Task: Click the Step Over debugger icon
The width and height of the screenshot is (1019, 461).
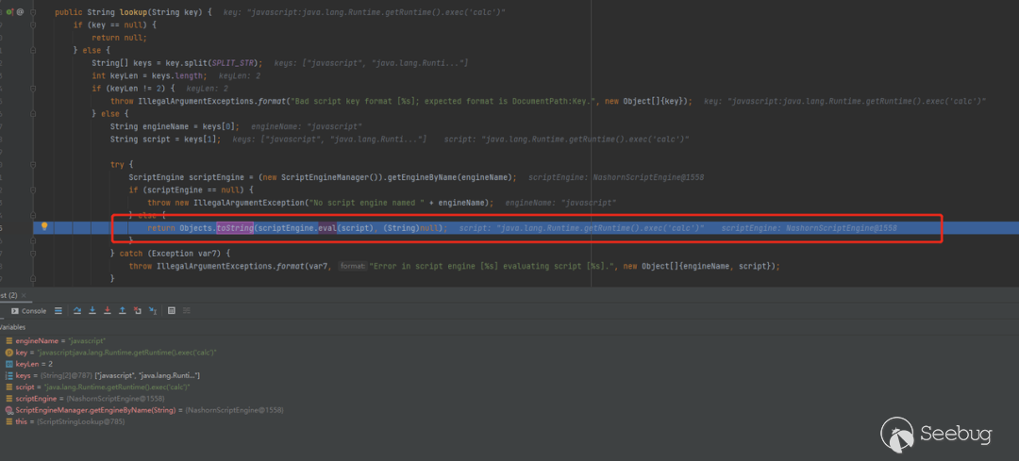Action: [x=77, y=311]
